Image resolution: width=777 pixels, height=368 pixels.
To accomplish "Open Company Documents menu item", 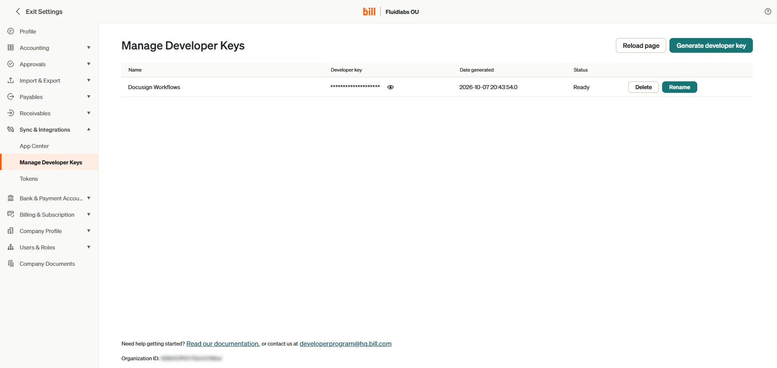I will pyautogui.click(x=49, y=264).
